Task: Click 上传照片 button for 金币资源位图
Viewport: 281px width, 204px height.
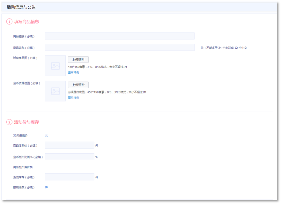Action: click(x=78, y=85)
